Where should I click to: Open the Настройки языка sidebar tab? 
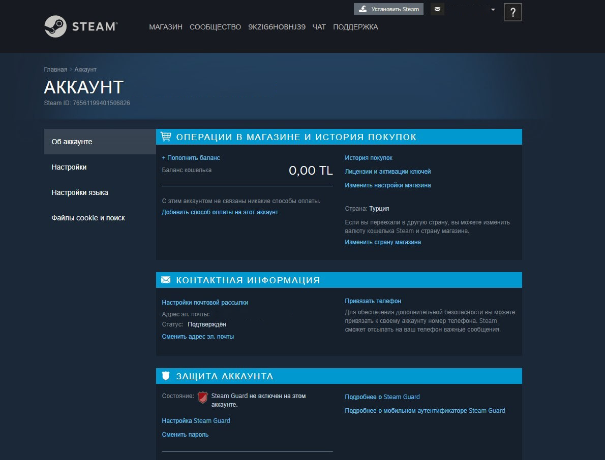coord(100,192)
